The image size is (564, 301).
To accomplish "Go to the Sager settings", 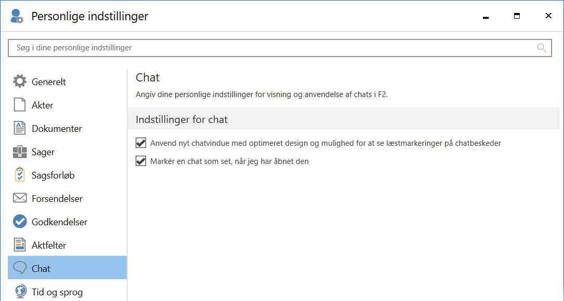I will [67, 152].
